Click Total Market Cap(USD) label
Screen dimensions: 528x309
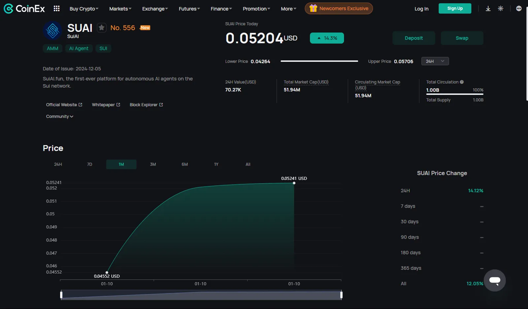(306, 82)
